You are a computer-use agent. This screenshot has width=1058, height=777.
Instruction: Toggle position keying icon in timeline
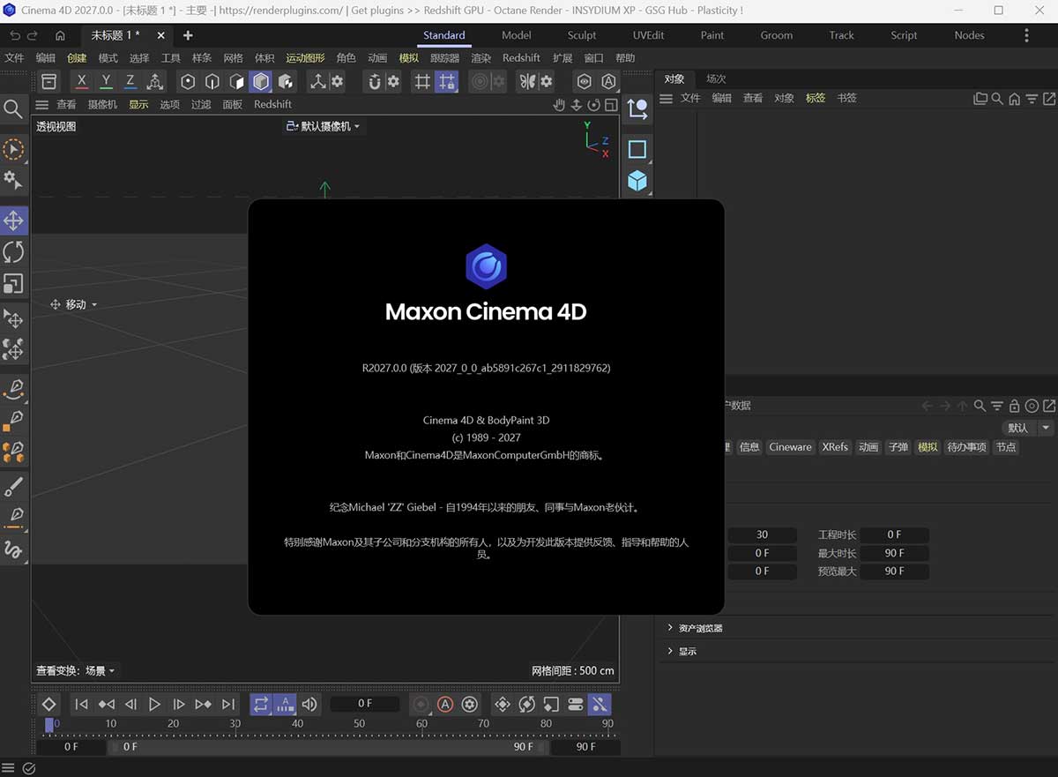coord(503,704)
